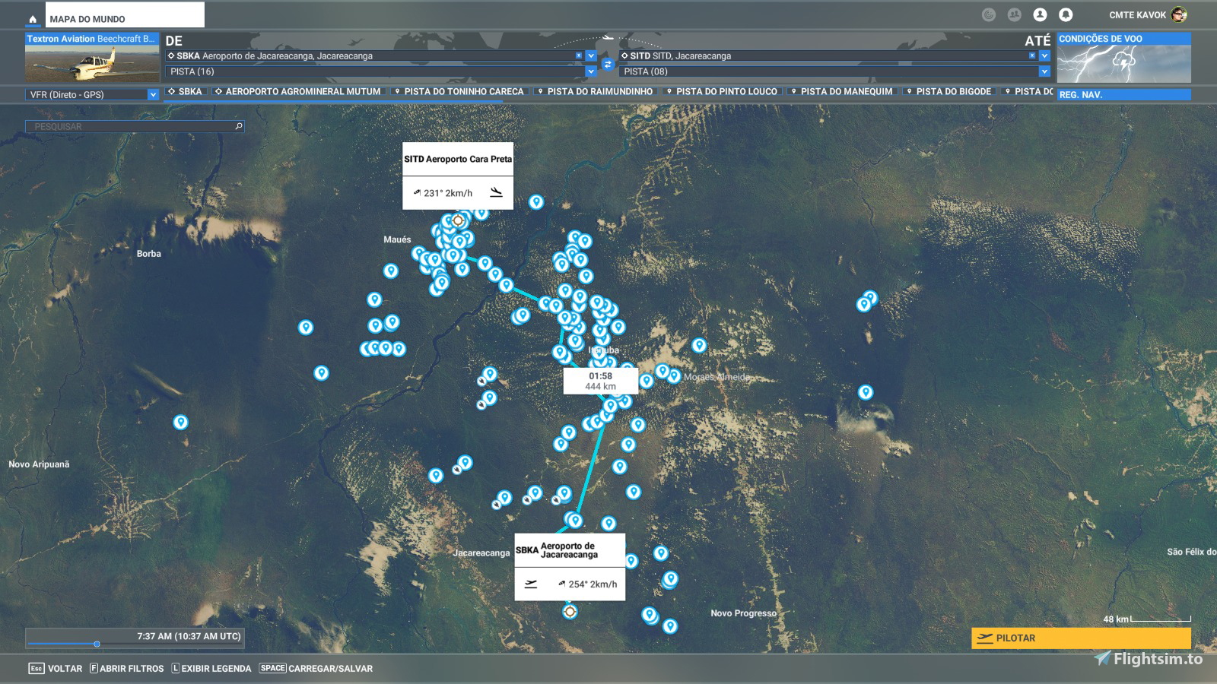Click Carregar/Salvar button

[x=316, y=668]
